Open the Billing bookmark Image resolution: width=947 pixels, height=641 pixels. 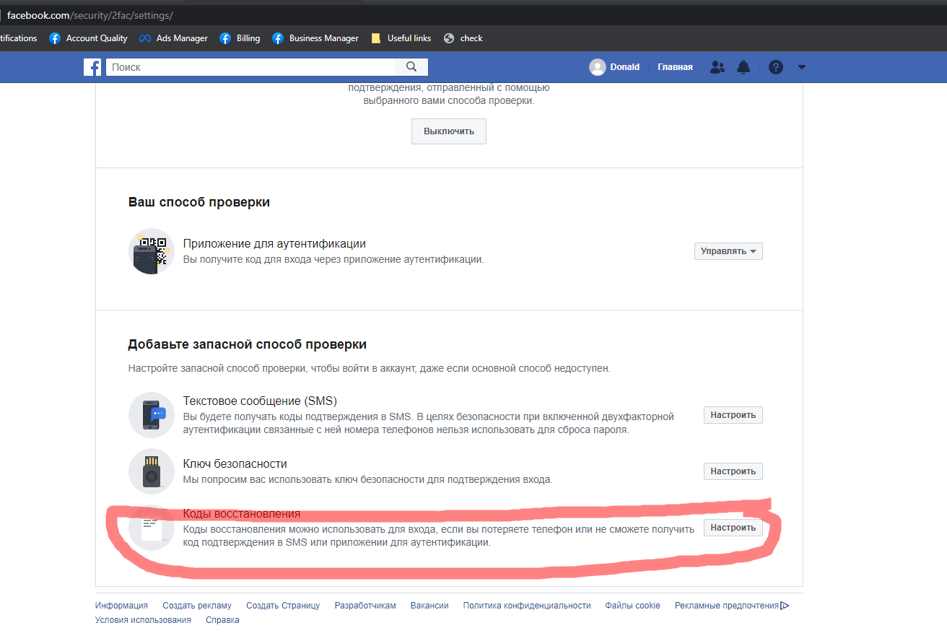pyautogui.click(x=240, y=38)
